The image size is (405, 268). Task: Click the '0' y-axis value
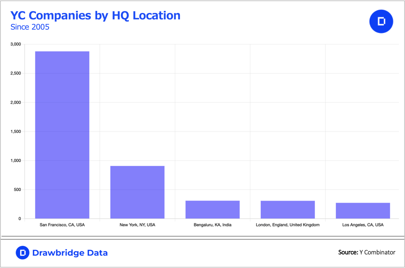coord(20,219)
